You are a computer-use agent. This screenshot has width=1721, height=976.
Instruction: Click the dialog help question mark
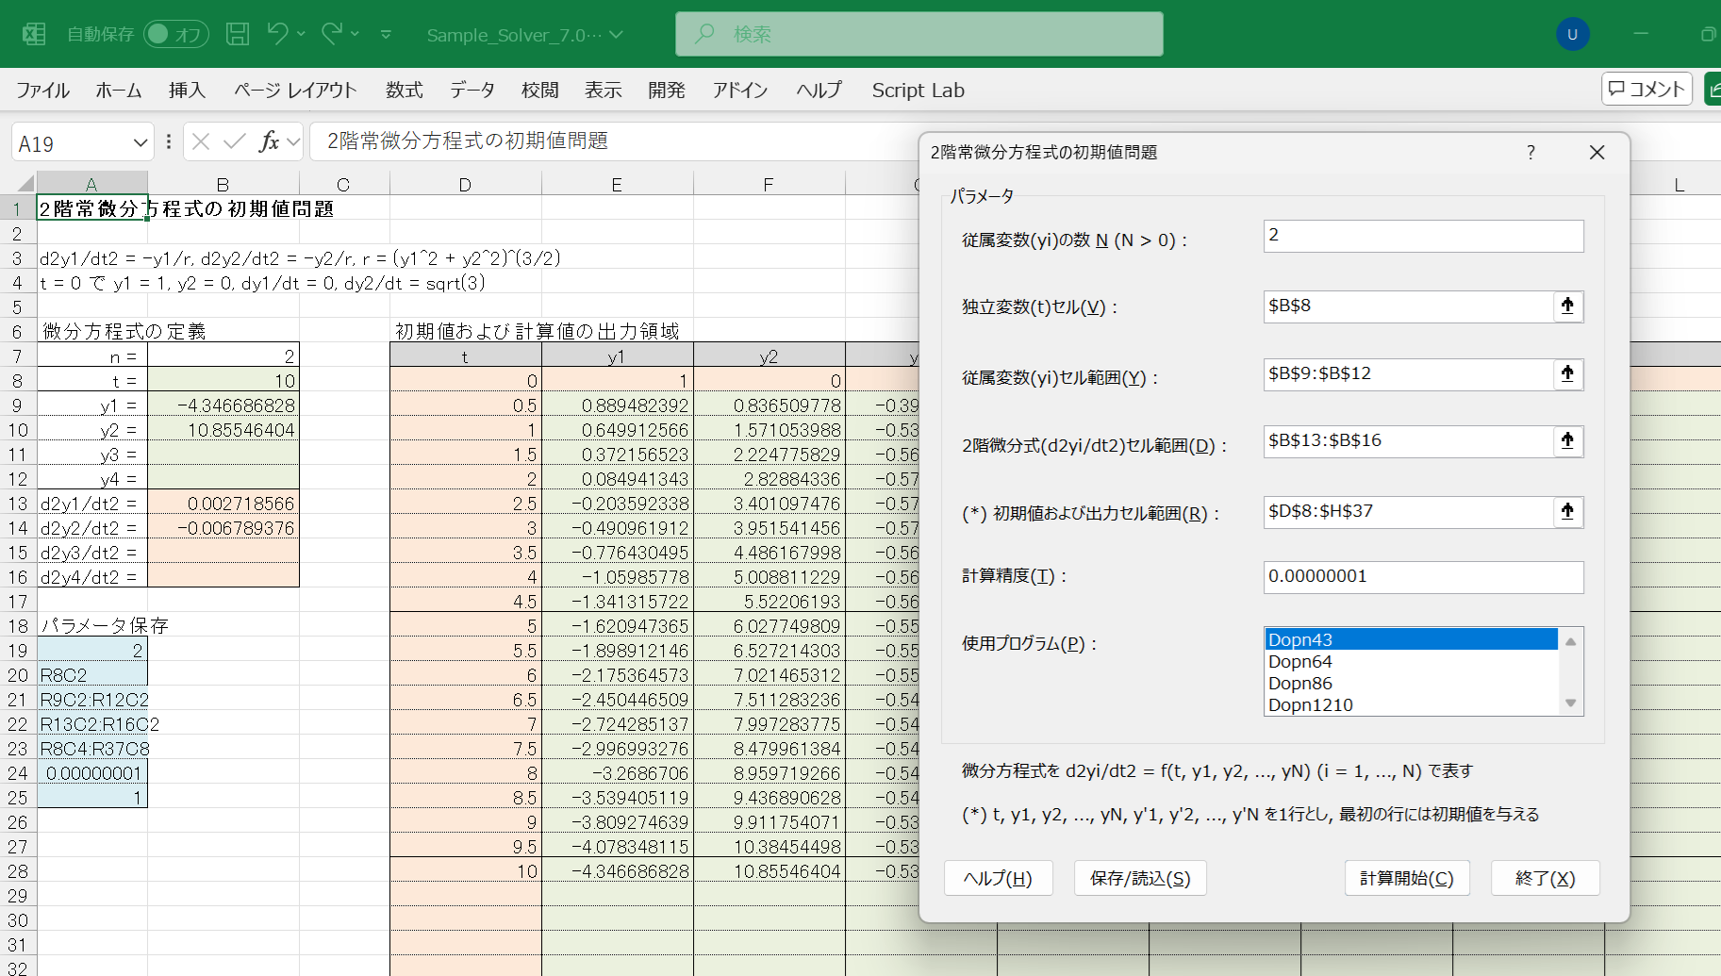pos(1531,153)
